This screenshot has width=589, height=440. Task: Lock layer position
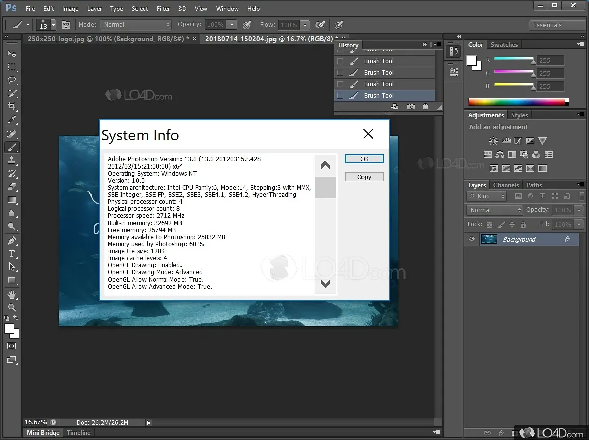pos(512,225)
